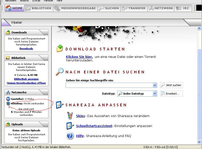The height and width of the screenshot is (149, 202).
Task: Click the Erweitert... advanced search button
Action: (172, 94)
